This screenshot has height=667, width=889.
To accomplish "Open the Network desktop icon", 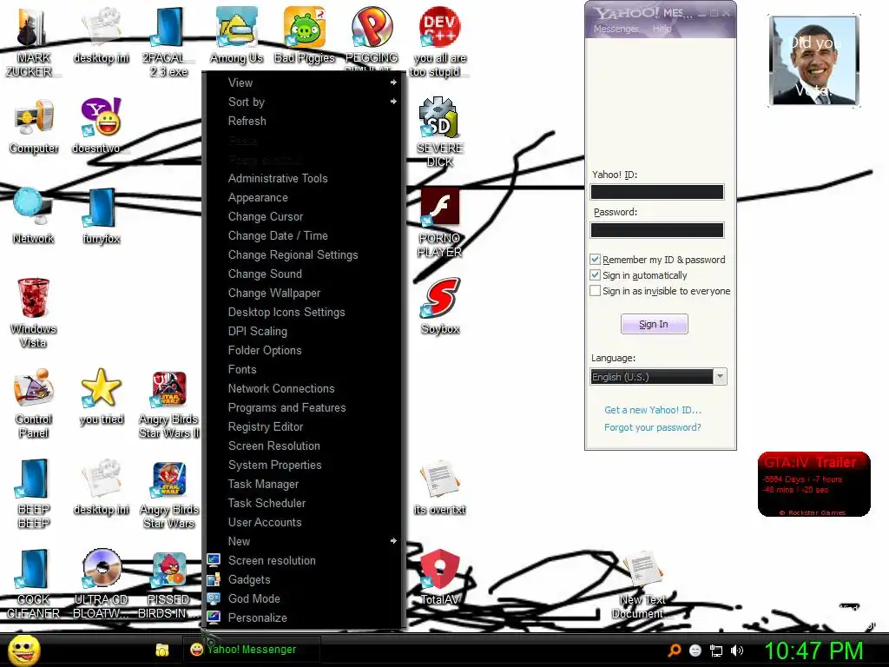I will [x=33, y=215].
